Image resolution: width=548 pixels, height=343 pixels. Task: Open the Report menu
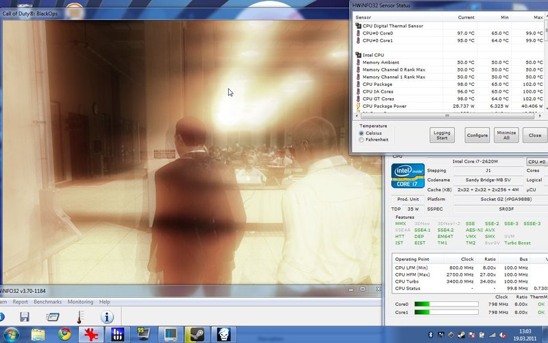21,302
